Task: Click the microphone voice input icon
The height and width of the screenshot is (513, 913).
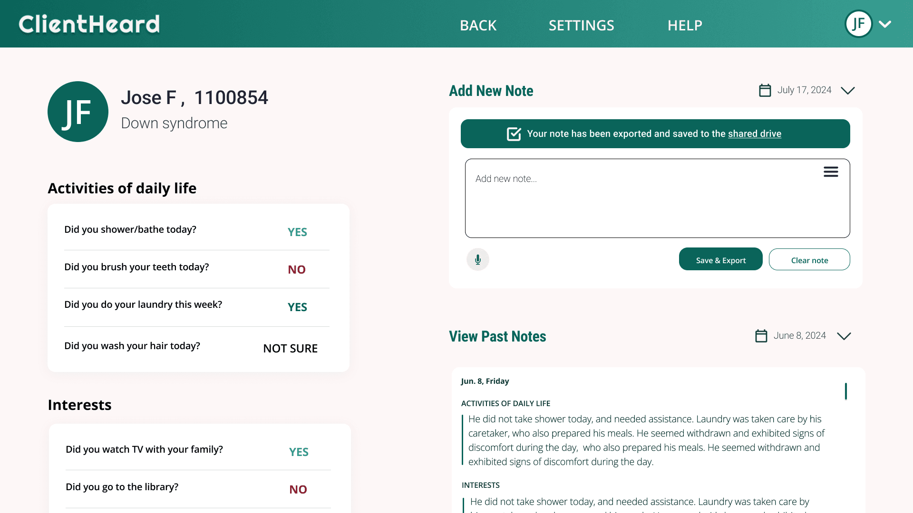Action: 477,260
